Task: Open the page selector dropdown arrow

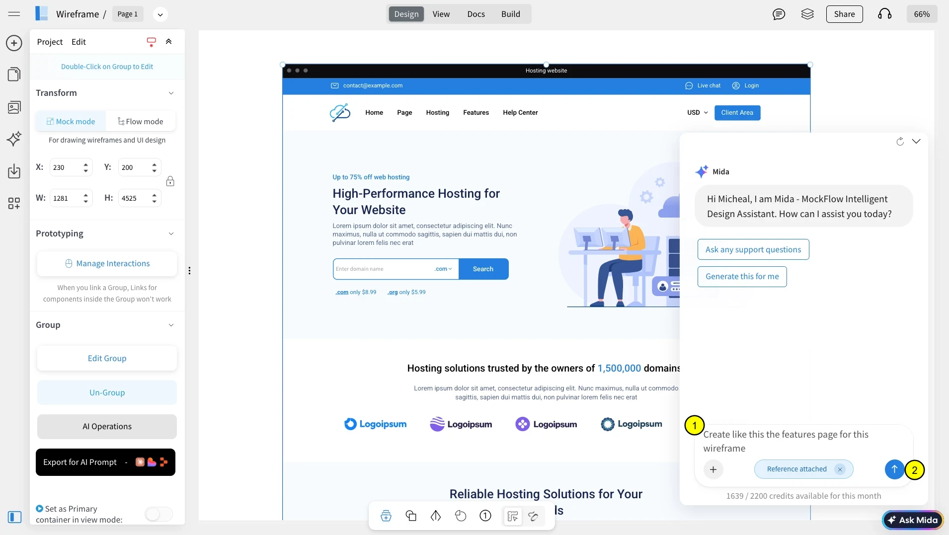Action: pyautogui.click(x=160, y=14)
